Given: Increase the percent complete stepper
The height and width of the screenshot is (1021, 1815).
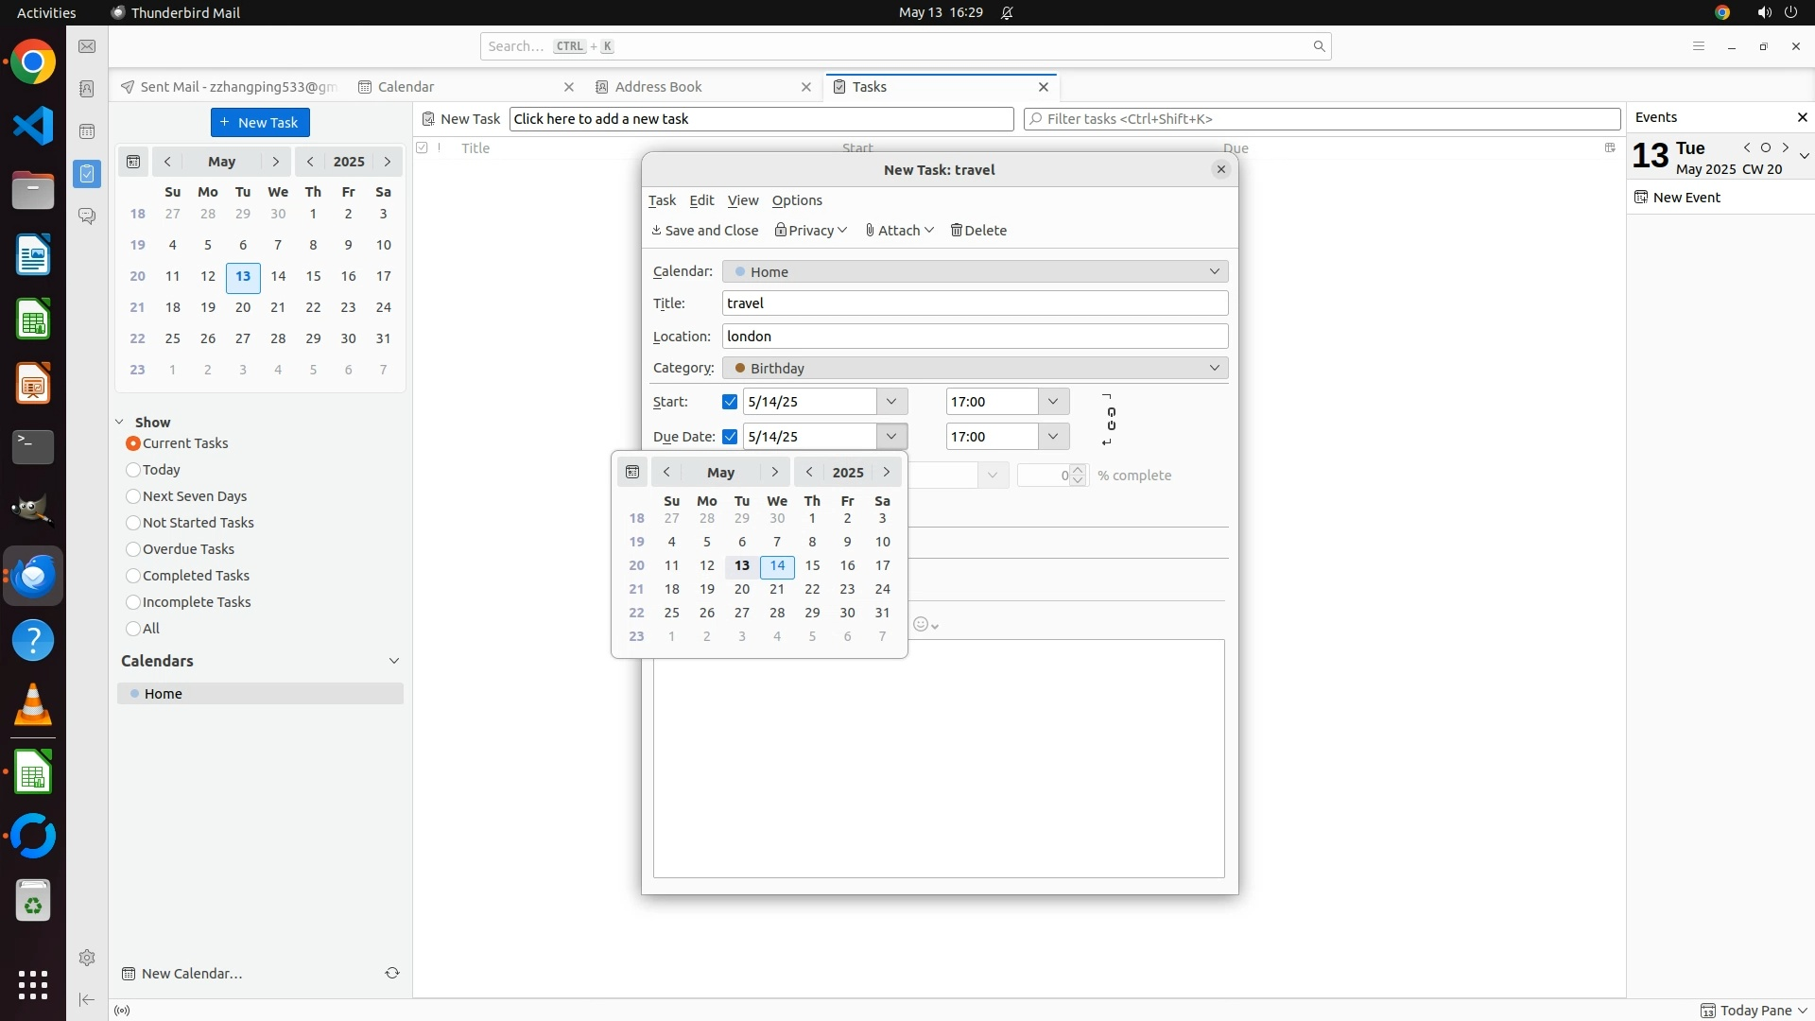Looking at the screenshot, I should [x=1079, y=470].
